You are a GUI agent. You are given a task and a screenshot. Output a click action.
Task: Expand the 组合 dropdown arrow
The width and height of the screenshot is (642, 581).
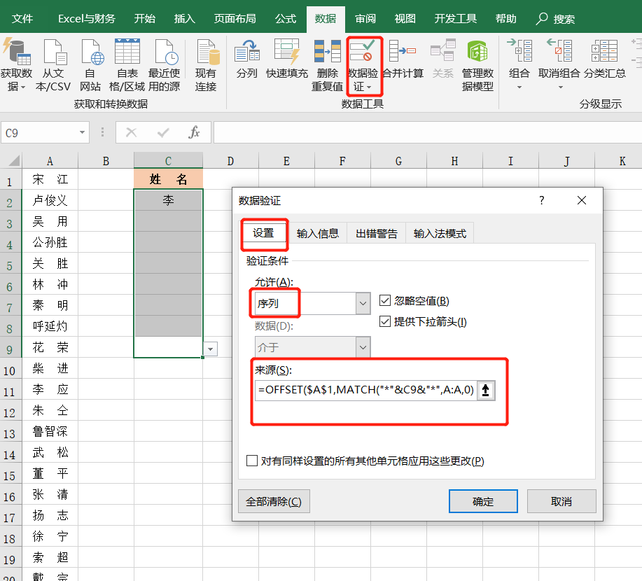click(x=519, y=87)
